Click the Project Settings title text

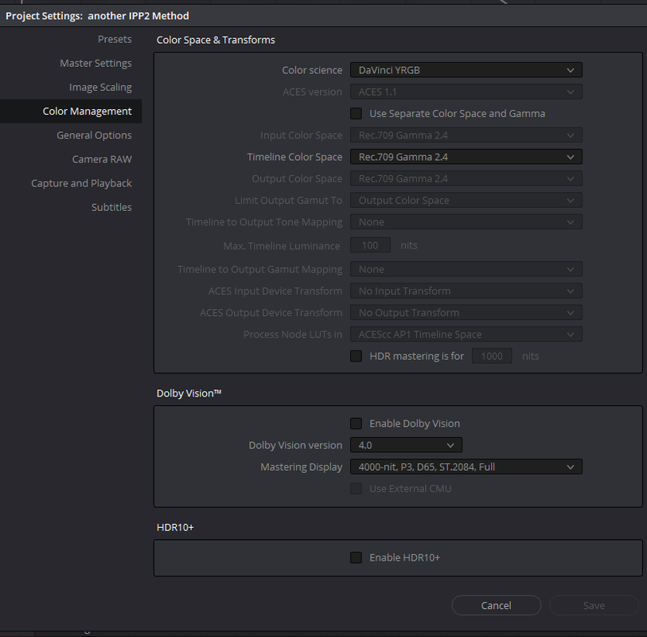97,16
